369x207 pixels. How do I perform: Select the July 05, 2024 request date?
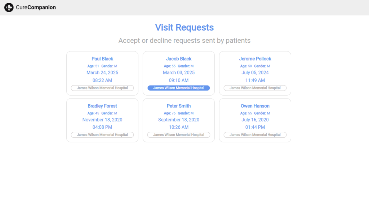click(x=255, y=73)
